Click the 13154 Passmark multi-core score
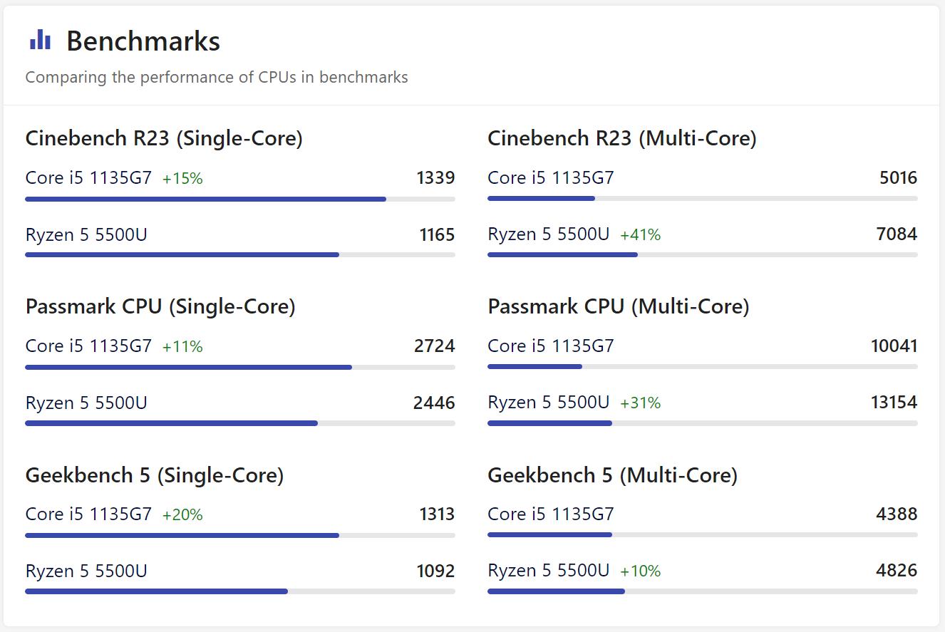945x632 pixels. click(x=894, y=403)
